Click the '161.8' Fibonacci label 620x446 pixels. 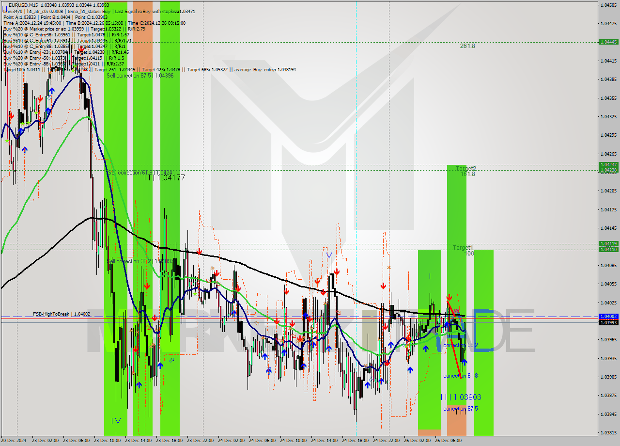coord(467,174)
